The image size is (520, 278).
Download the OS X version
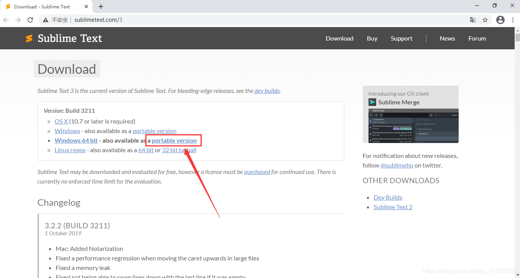pyautogui.click(x=61, y=121)
